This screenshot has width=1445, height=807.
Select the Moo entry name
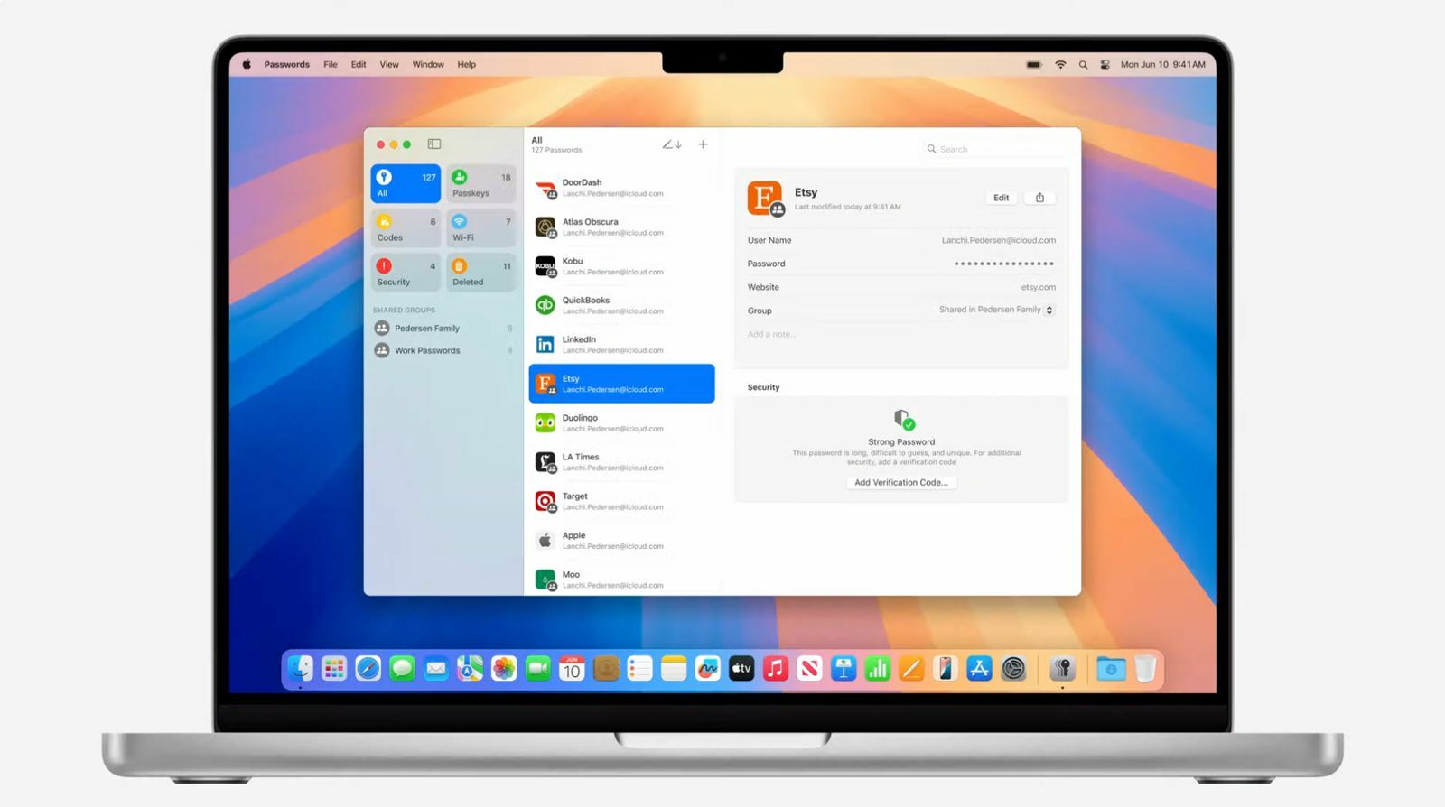pyautogui.click(x=571, y=574)
